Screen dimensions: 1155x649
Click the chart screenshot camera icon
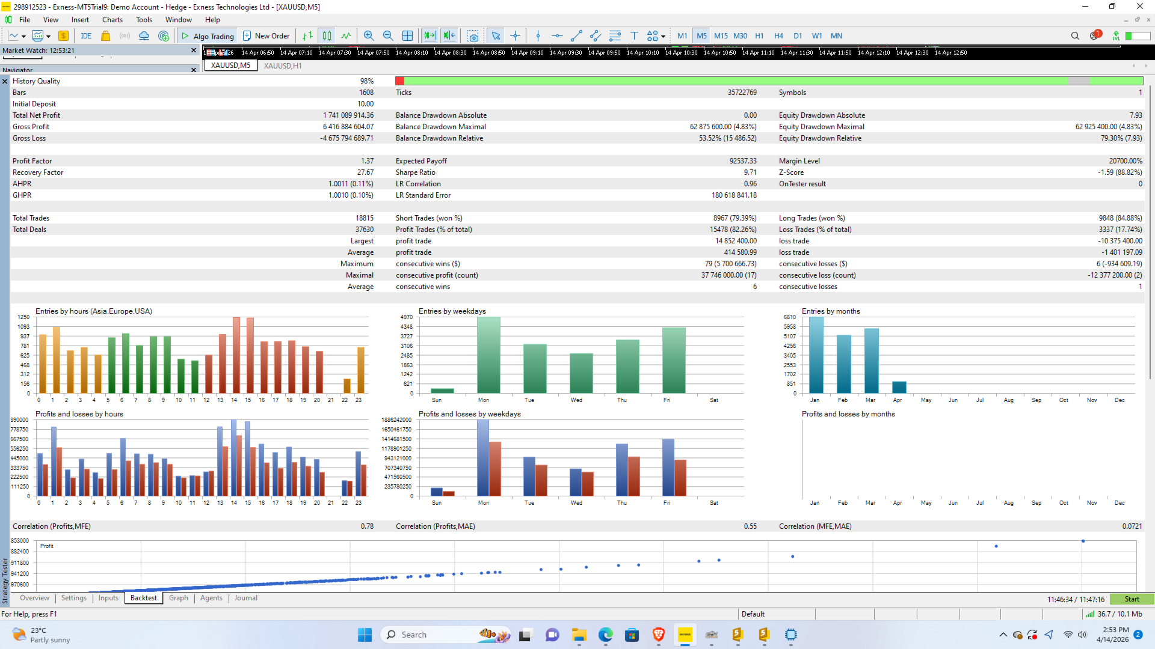coord(473,36)
